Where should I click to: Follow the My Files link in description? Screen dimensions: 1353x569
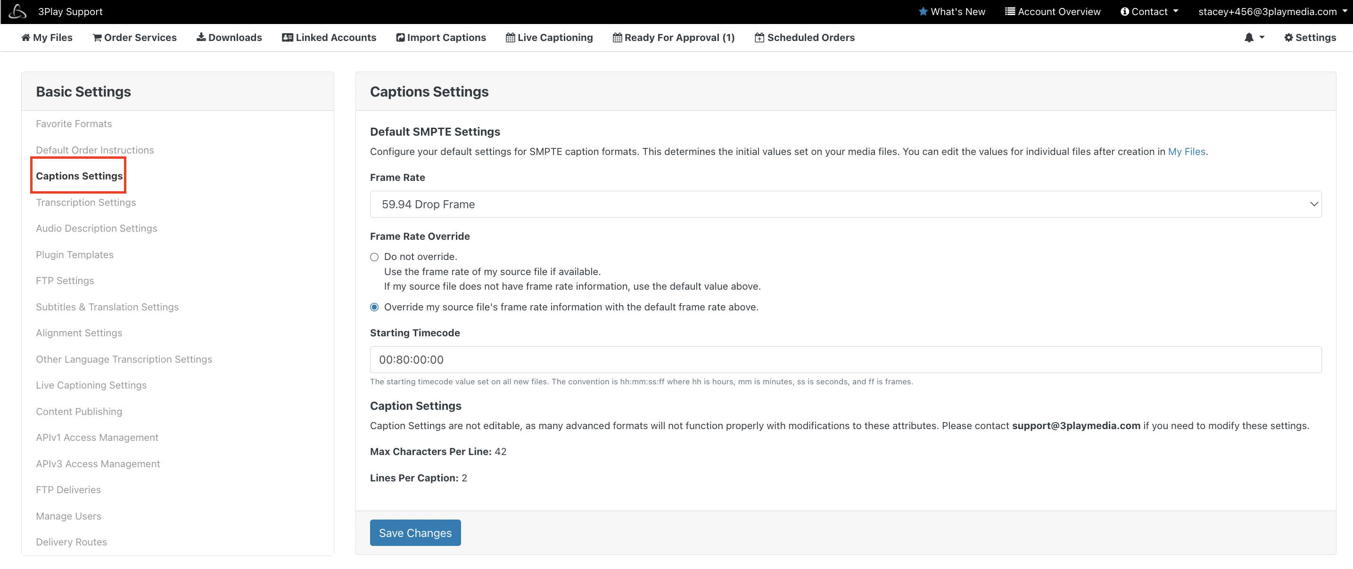pyautogui.click(x=1186, y=152)
